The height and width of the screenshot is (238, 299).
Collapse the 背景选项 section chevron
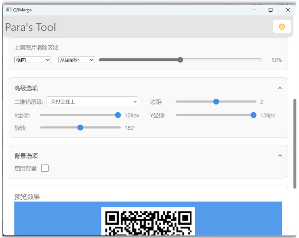[x=280, y=156]
